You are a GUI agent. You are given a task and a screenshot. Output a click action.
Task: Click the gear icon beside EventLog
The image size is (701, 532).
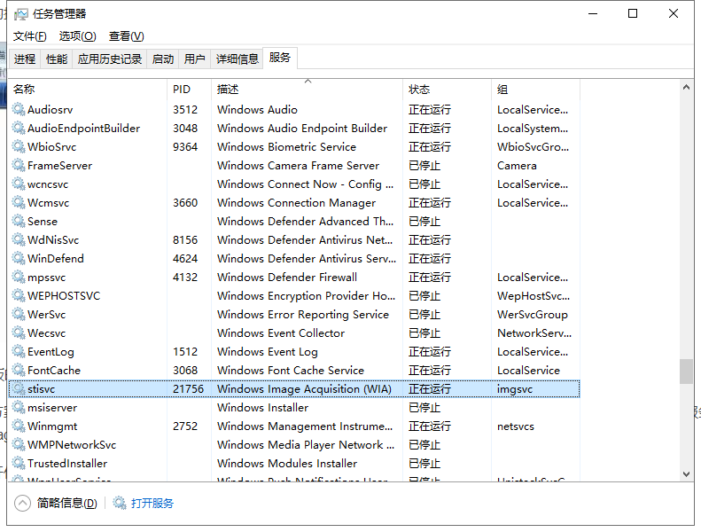19,351
